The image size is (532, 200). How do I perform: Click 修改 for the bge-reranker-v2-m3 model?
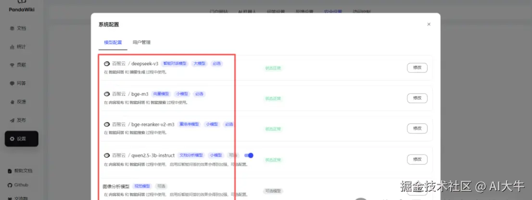click(x=417, y=129)
